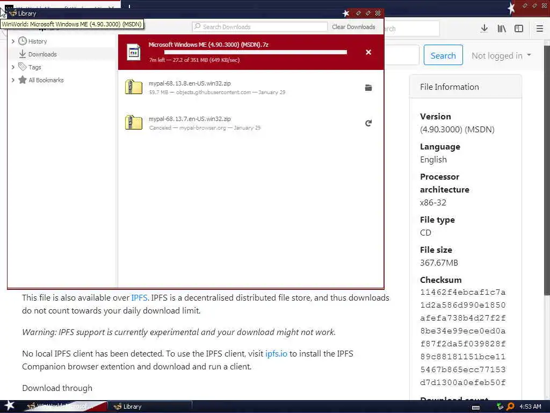
Task: Click the green network tray icon
Action: point(500,407)
